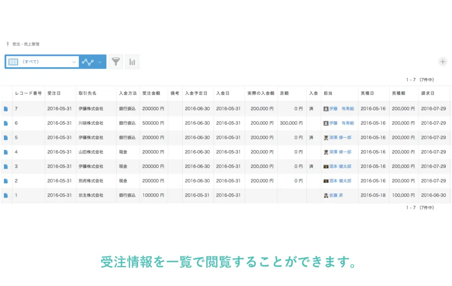
Task: Open the record details icon for record 7
Action: (6, 108)
